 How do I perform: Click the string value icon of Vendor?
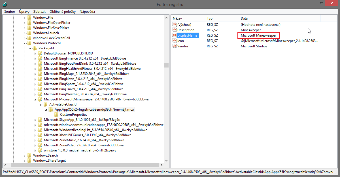174,46
